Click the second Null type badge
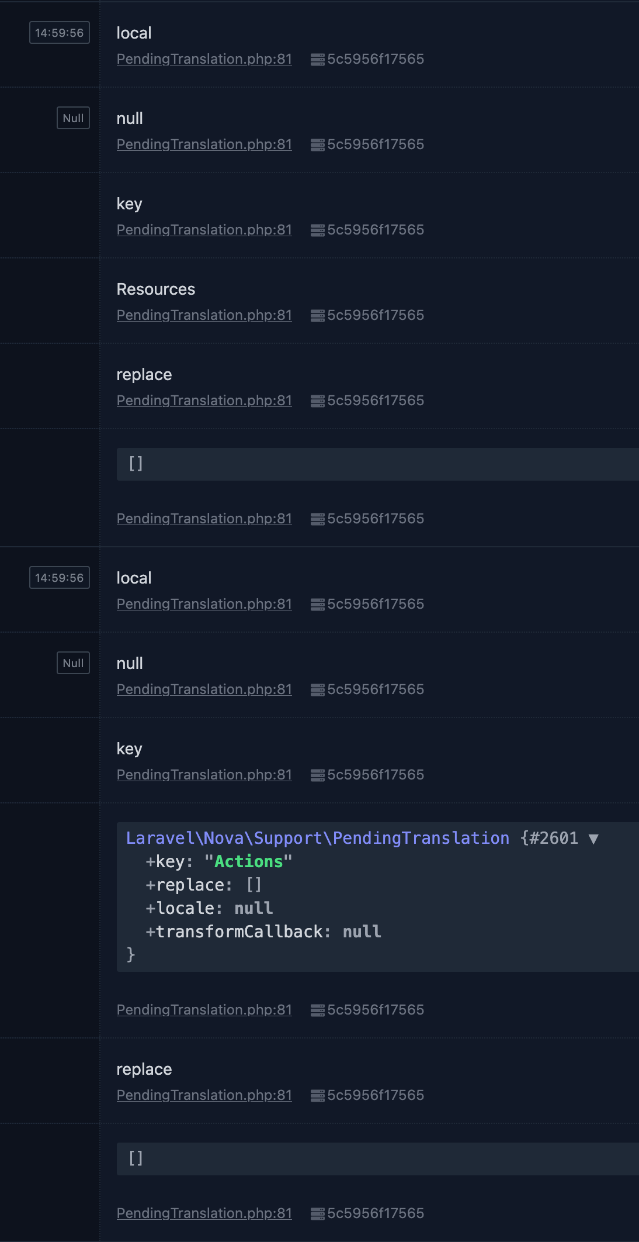 point(73,663)
